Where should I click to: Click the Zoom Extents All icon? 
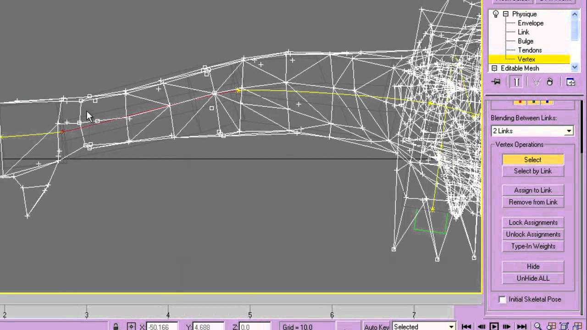578,326
